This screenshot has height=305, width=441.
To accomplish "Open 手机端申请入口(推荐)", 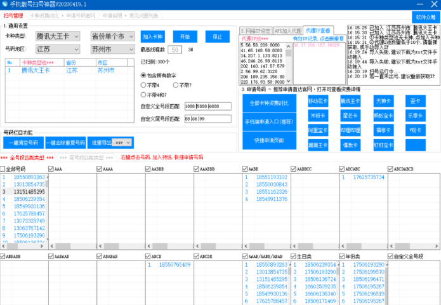I will (x=269, y=121).
